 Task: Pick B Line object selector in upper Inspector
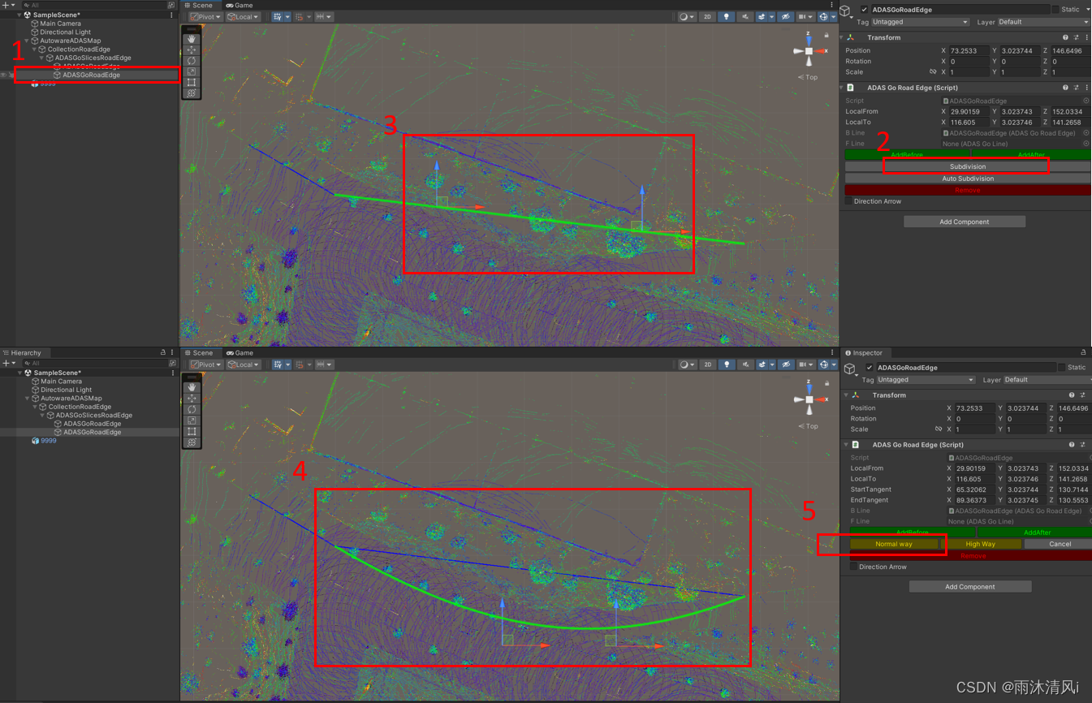[x=1086, y=133]
